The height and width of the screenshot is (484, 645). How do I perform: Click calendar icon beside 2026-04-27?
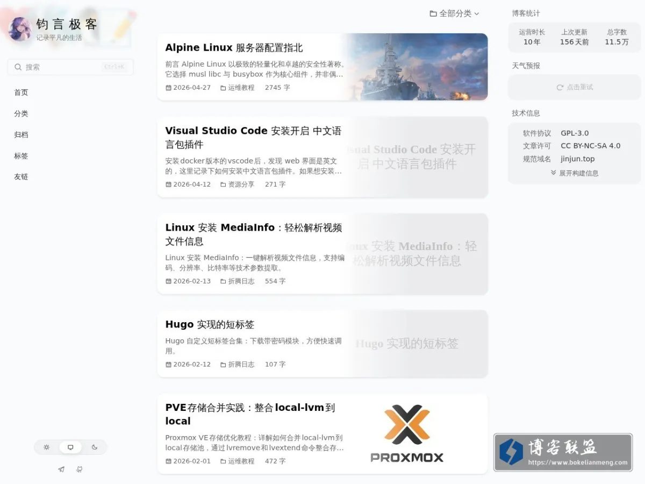coord(168,88)
